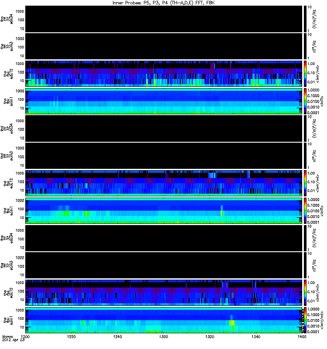The image size is (327, 349).
Task: Select the tha fbk edc12 panel label
Action: pyautogui.click(x=8, y=74)
